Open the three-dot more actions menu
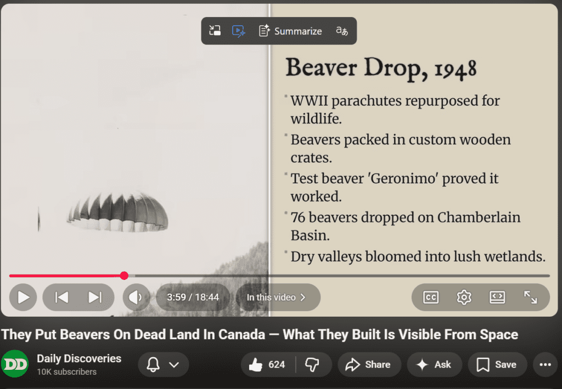Image resolution: width=562 pixels, height=389 pixels. pos(545,365)
